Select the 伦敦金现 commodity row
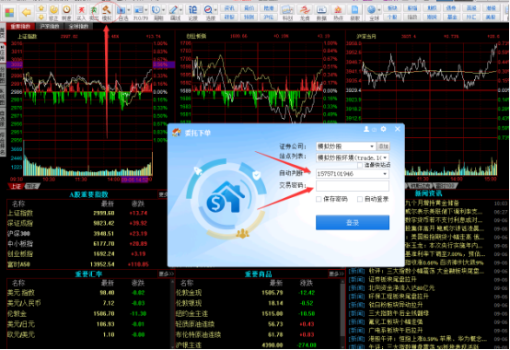 [257, 293]
